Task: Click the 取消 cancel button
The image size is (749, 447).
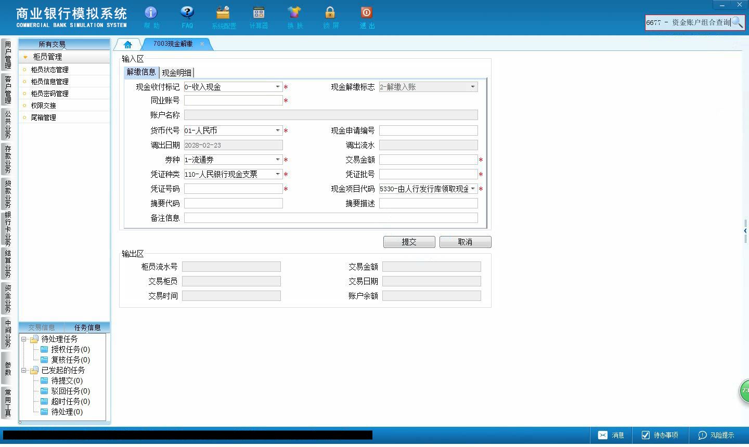Action: [x=465, y=242]
